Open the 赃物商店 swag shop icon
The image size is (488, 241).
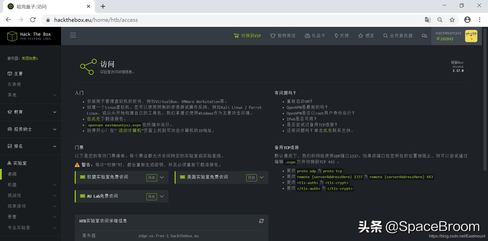272,36
